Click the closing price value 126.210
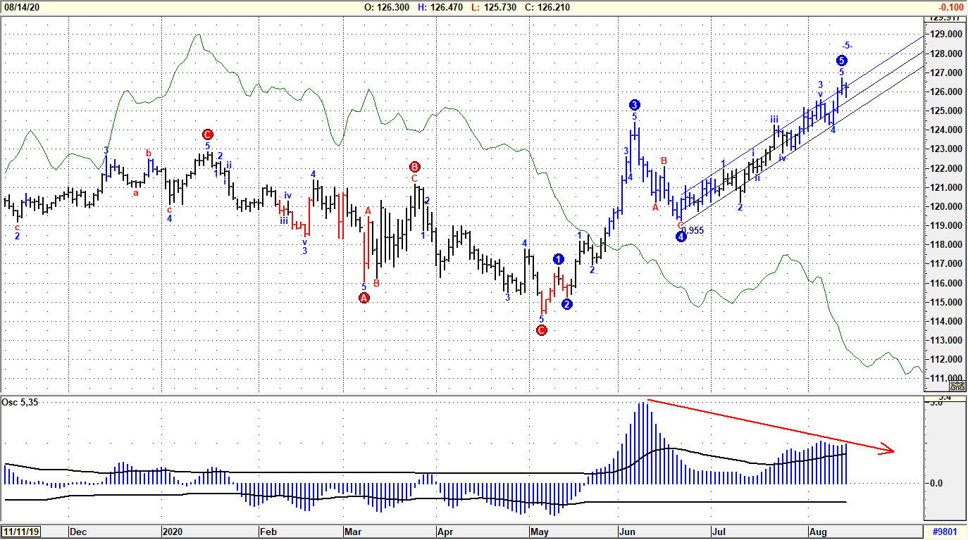Image resolution: width=968 pixels, height=540 pixels. pyautogui.click(x=551, y=7)
